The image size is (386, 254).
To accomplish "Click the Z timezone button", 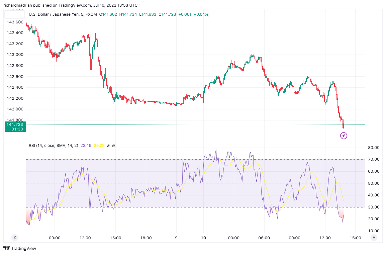I will 15,238.
